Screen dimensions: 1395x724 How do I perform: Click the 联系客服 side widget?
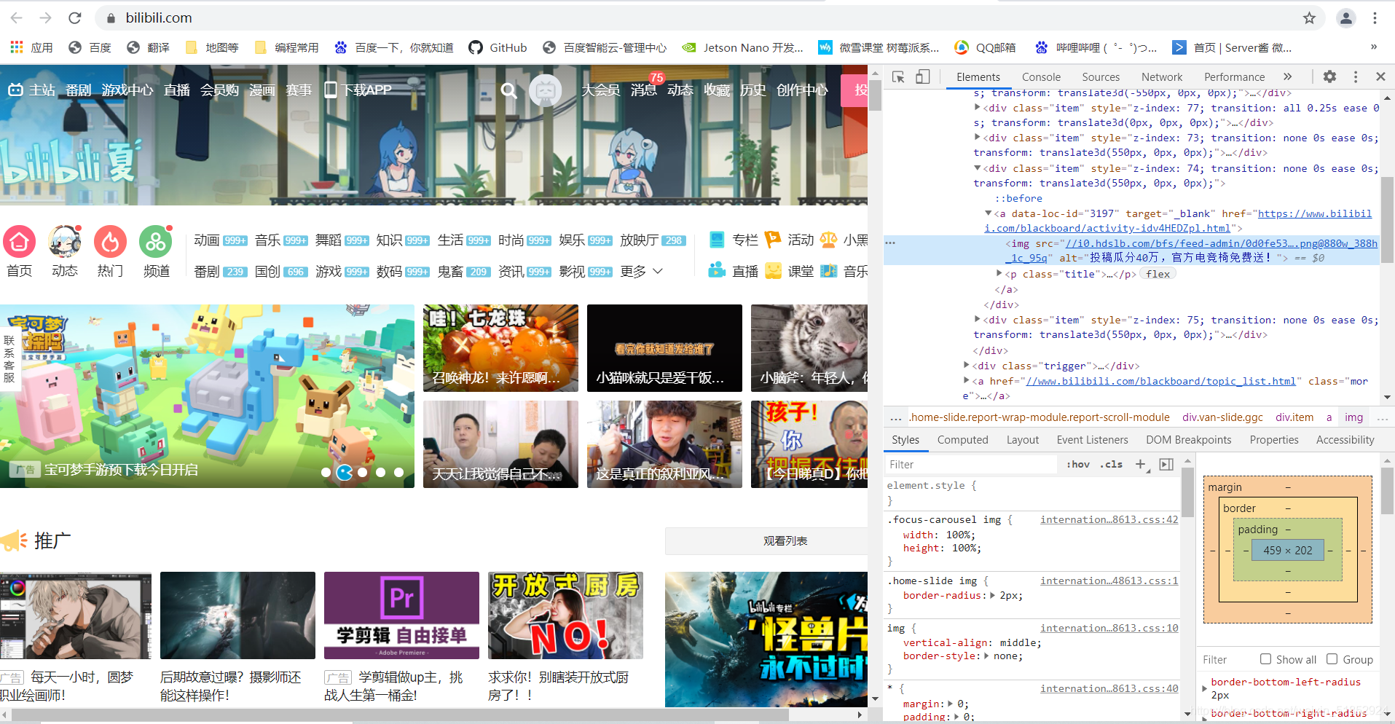tap(9, 358)
